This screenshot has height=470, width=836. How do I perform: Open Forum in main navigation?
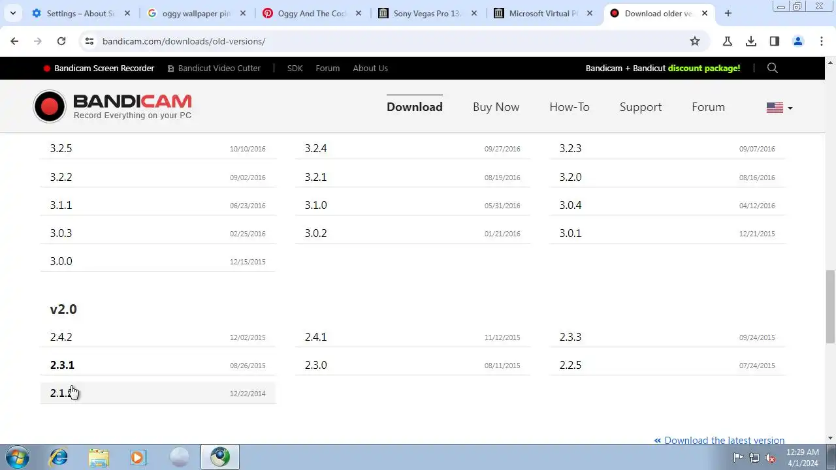coord(708,107)
